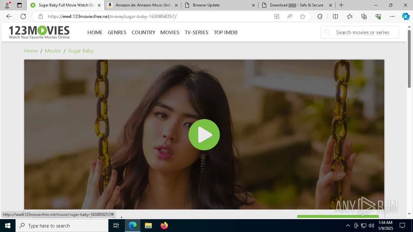Close the Sugar Baby tab
Screen dimensions: 413x232
point(99,5)
